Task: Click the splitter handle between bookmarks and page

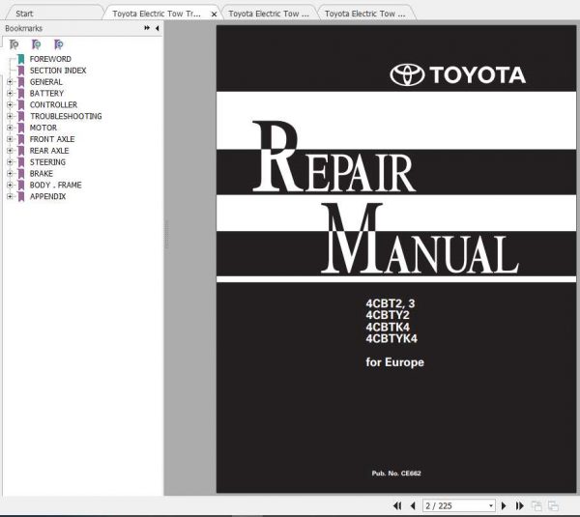Action: point(166,235)
